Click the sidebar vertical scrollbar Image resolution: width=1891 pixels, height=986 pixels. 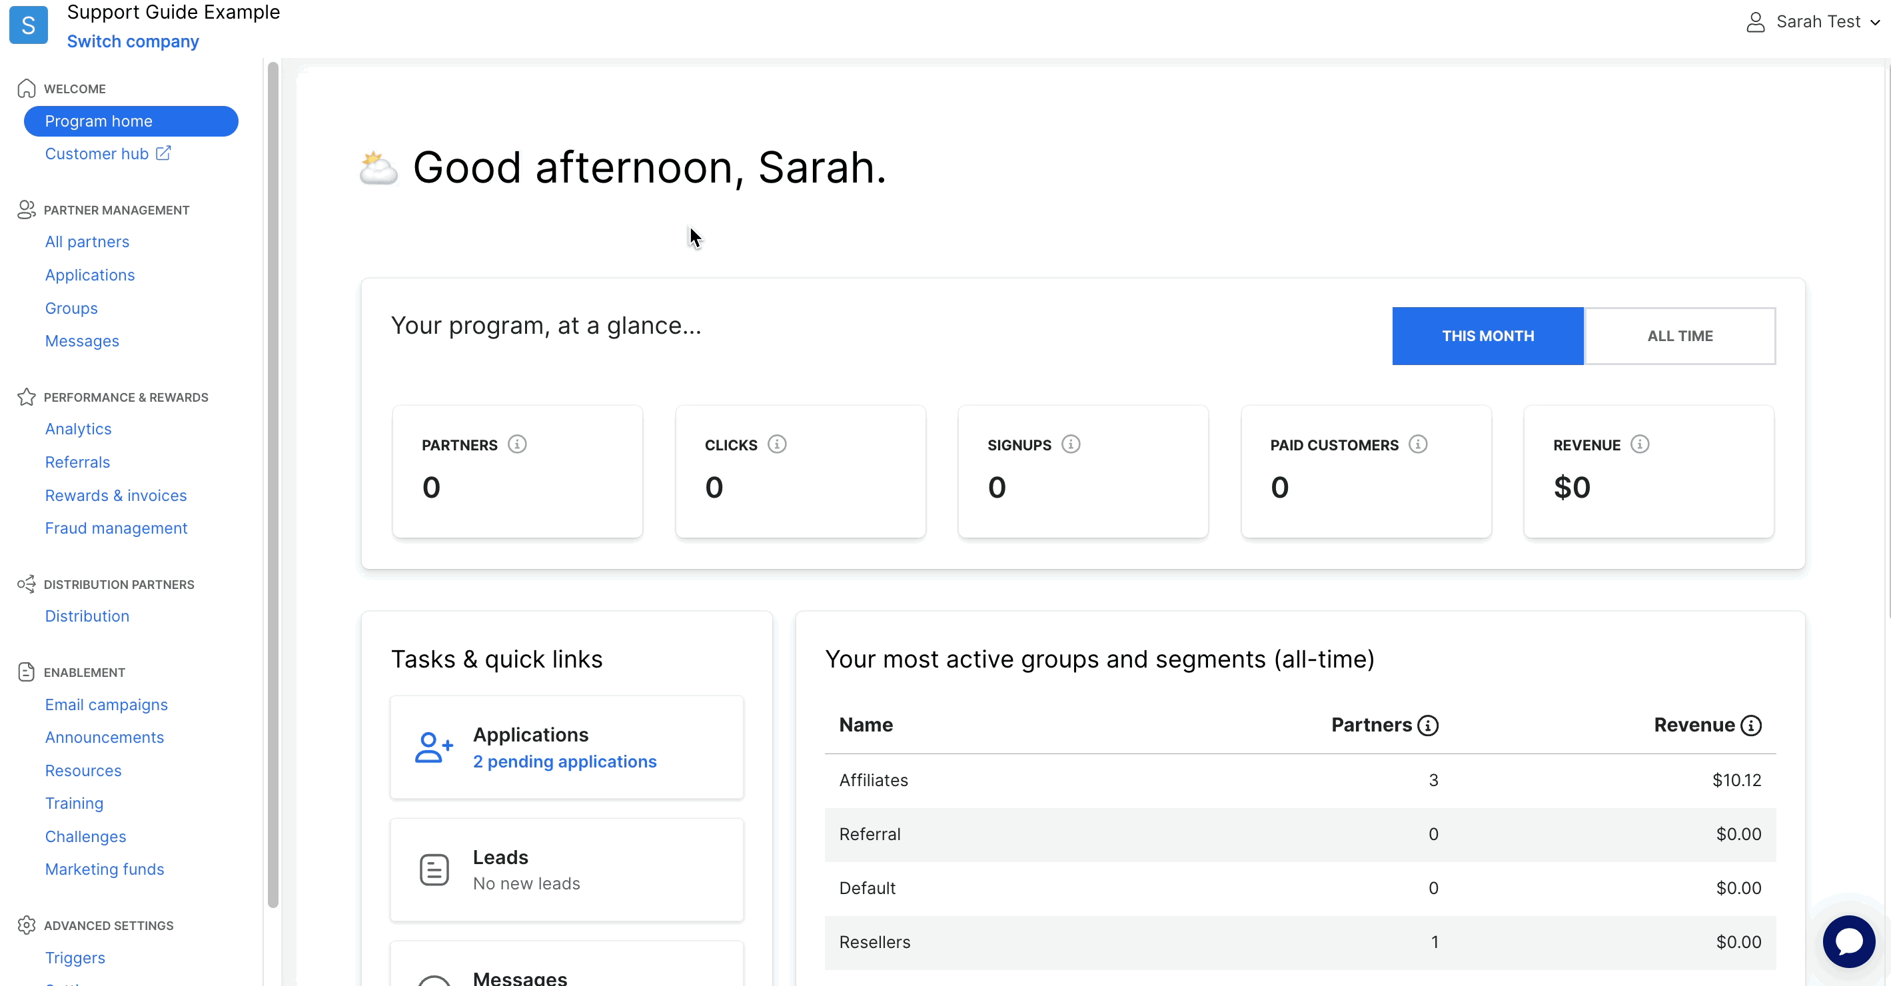point(273,484)
